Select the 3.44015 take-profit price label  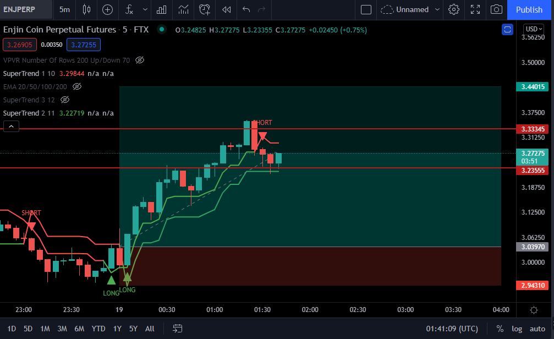[x=533, y=86]
